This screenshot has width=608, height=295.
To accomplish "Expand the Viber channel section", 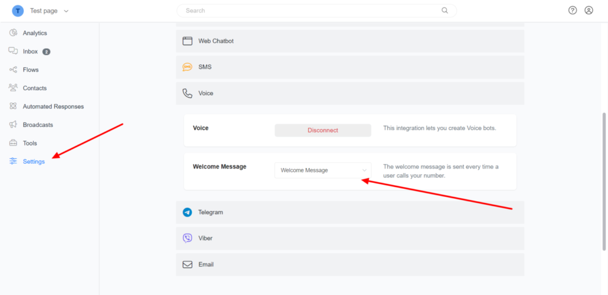I will [x=350, y=239].
